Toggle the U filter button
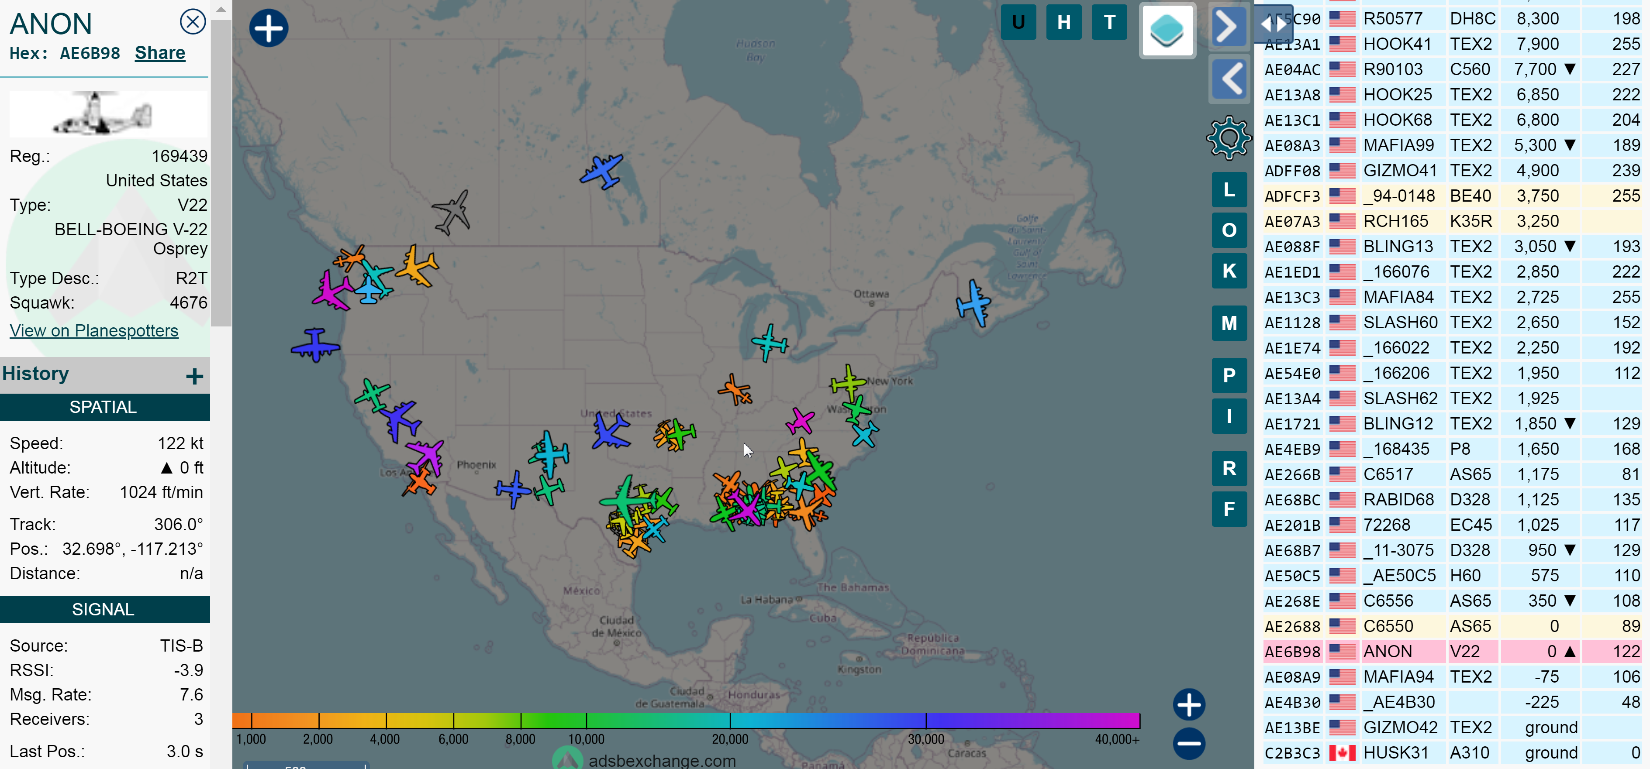 [1018, 22]
